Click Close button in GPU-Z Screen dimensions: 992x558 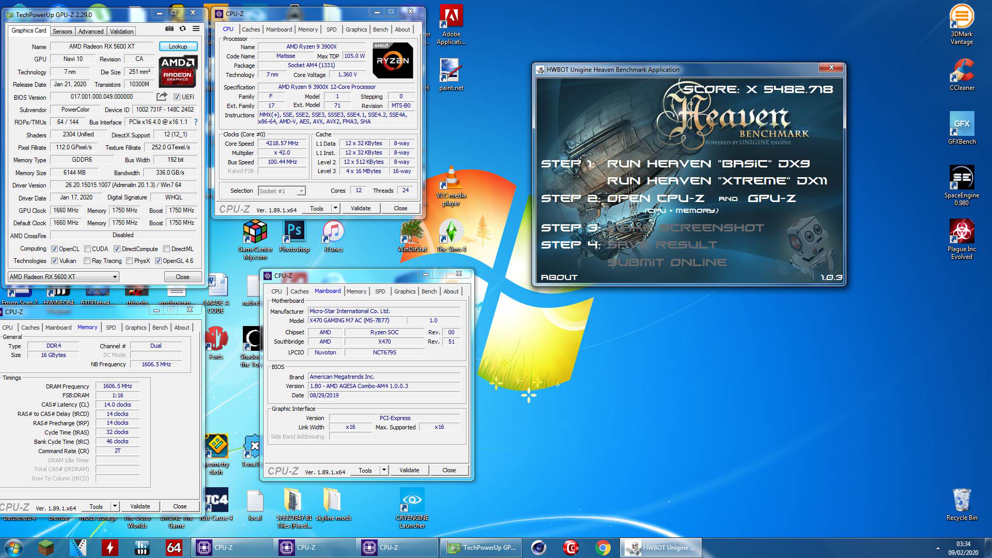[x=182, y=277]
